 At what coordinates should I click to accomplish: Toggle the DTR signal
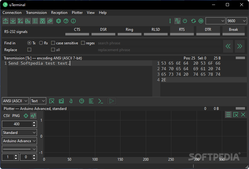(208, 31)
